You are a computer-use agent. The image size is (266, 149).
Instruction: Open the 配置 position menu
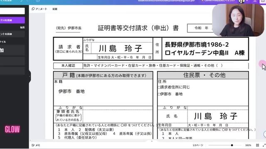coord(55,9)
